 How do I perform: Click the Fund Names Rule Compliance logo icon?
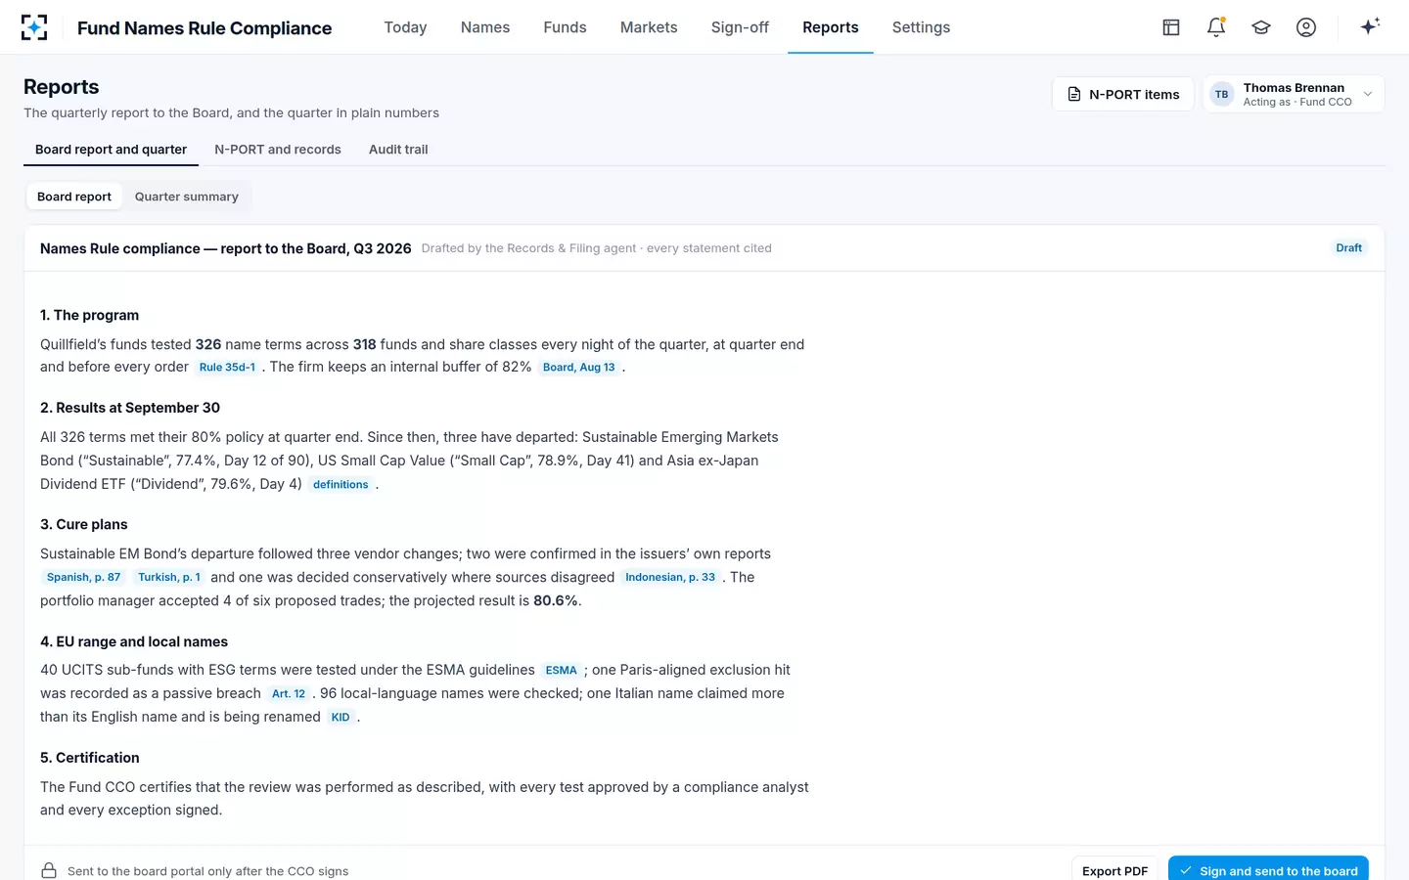34,27
